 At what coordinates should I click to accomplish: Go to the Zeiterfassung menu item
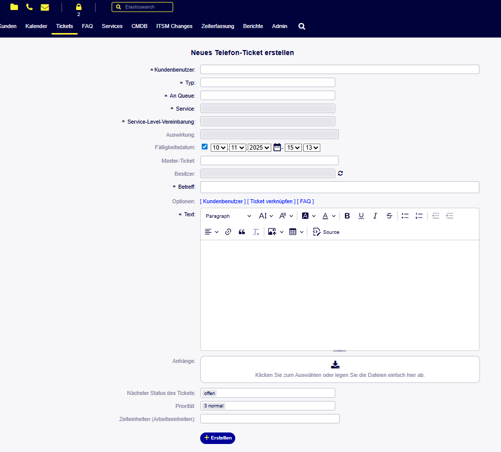[217, 26]
